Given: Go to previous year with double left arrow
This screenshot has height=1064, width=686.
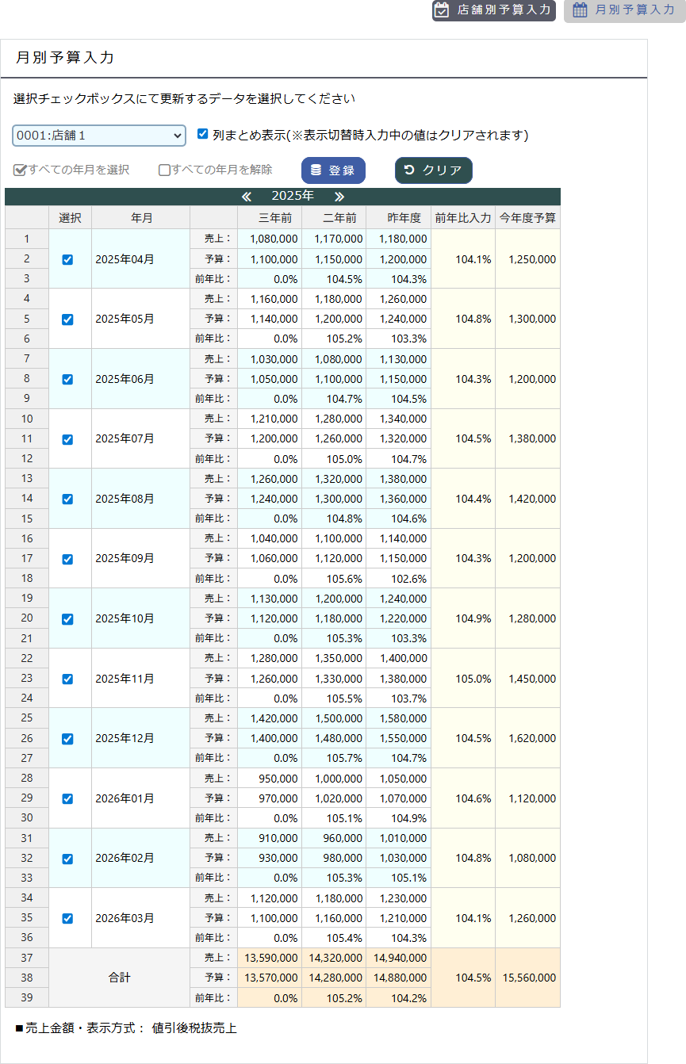Looking at the screenshot, I should tap(247, 196).
